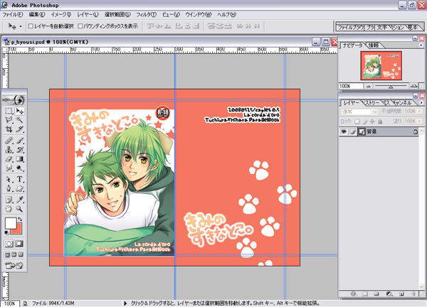Switch to the チャンネル tab

402,103
